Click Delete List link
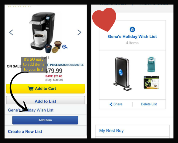 (149, 104)
